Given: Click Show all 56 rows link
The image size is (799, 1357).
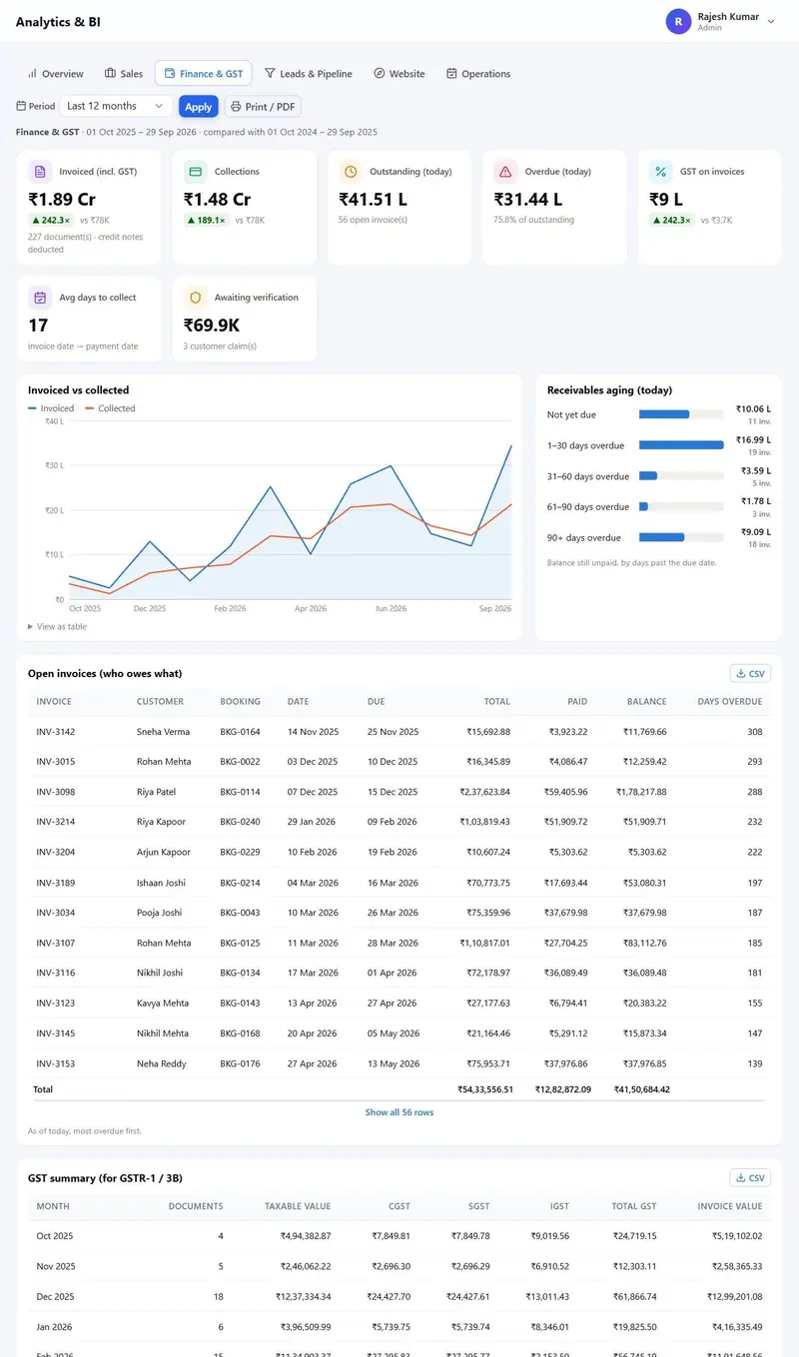Looking at the screenshot, I should (x=399, y=1112).
